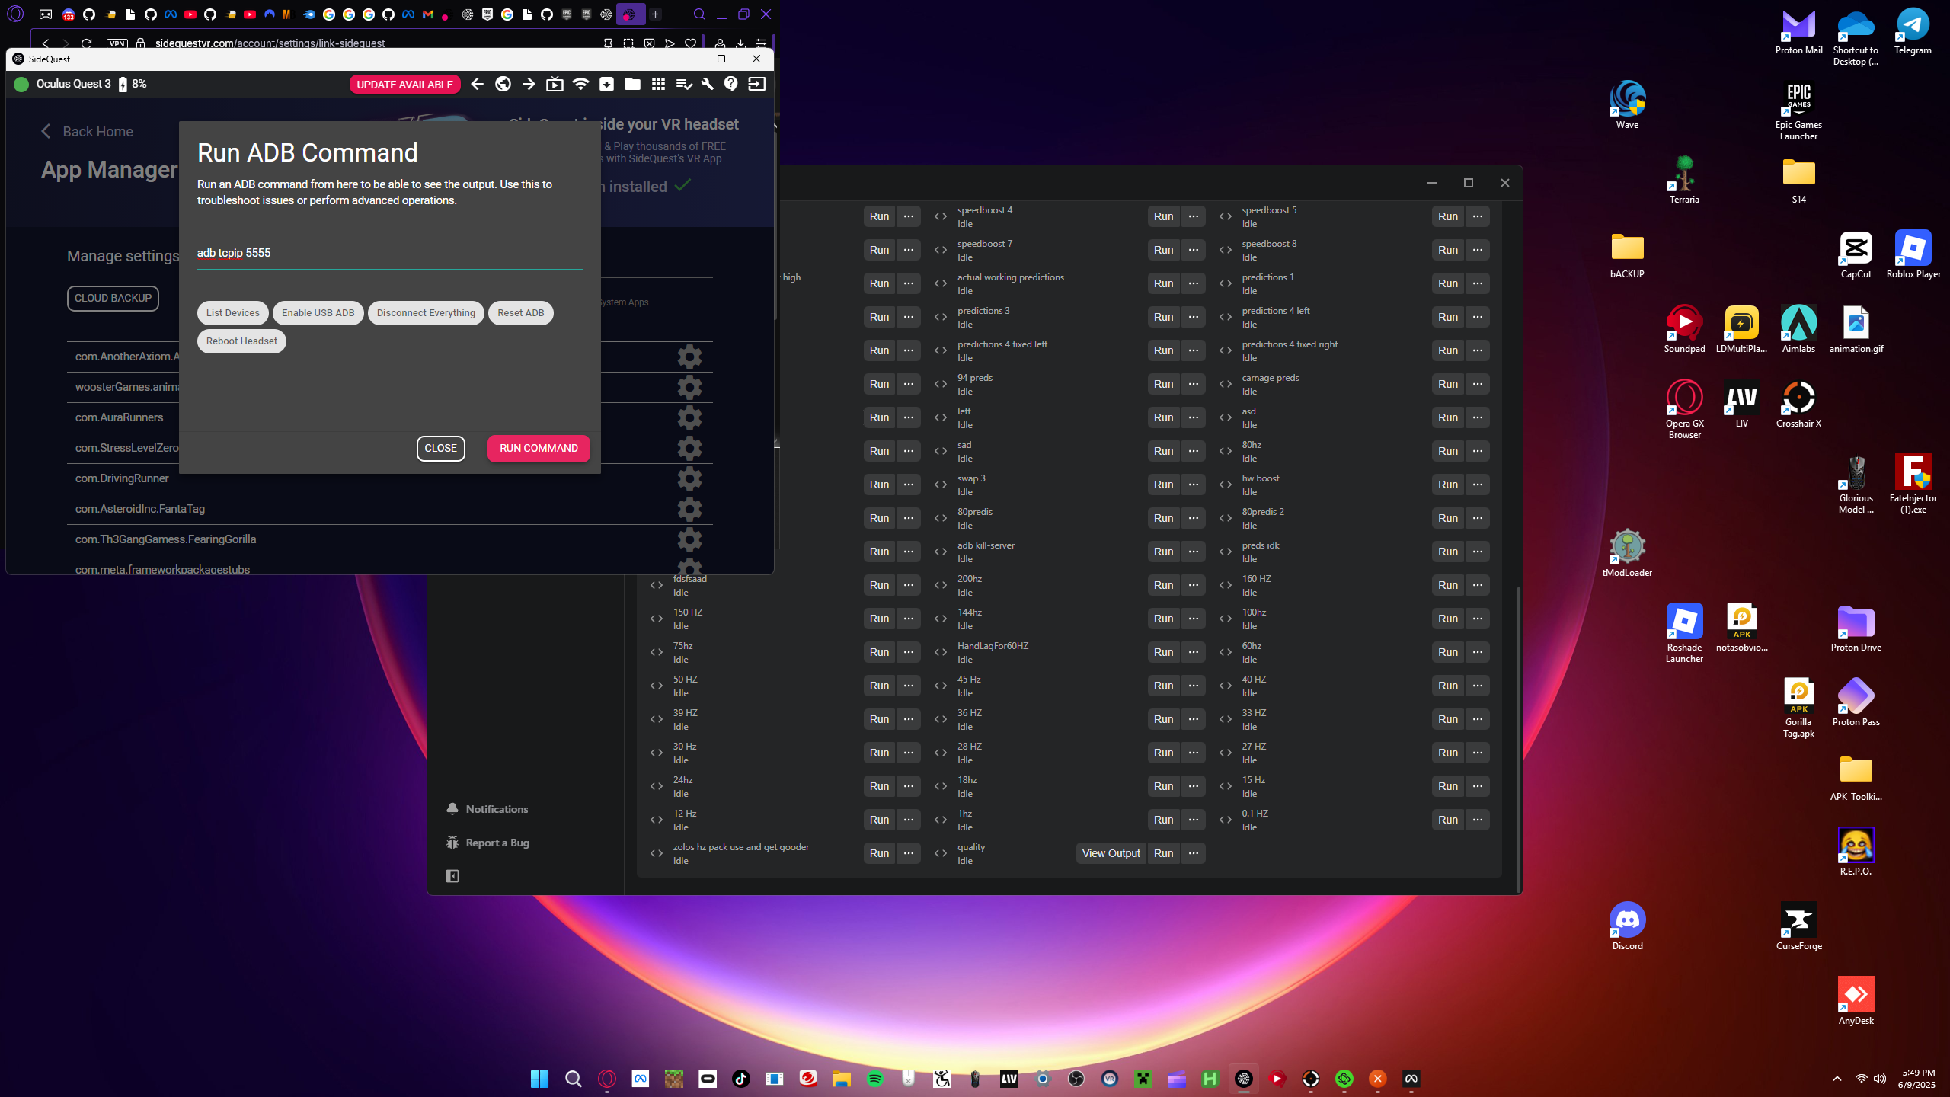Open the file manager folder icon in SideQuest
The width and height of the screenshot is (1950, 1097).
point(632,84)
